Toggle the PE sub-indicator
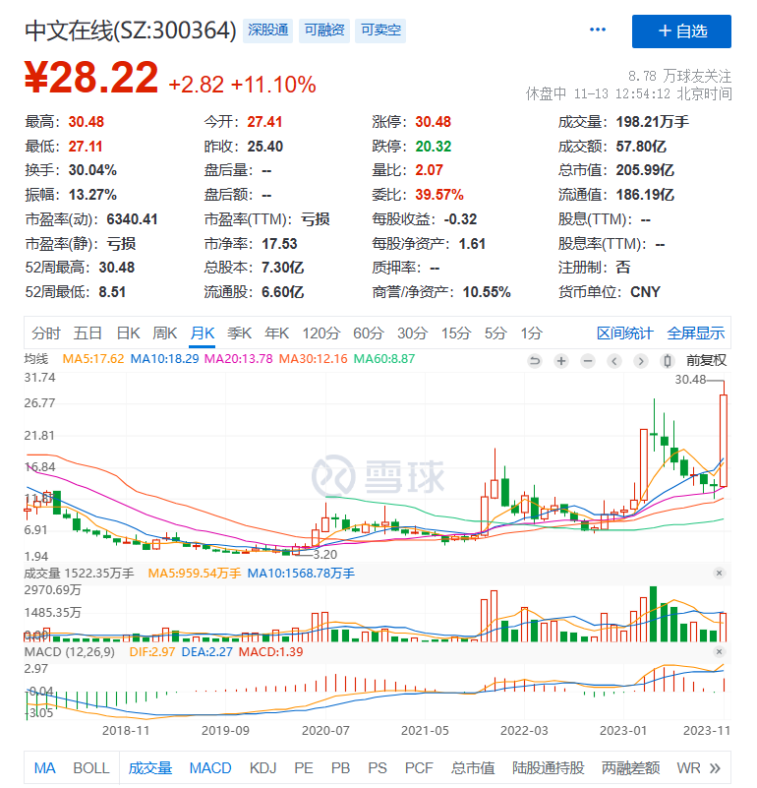 pyautogui.click(x=304, y=768)
